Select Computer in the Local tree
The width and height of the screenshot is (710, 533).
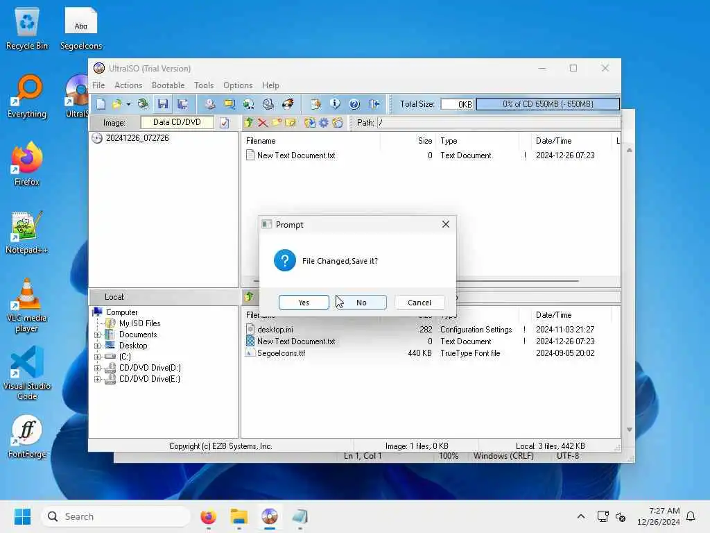click(x=121, y=312)
